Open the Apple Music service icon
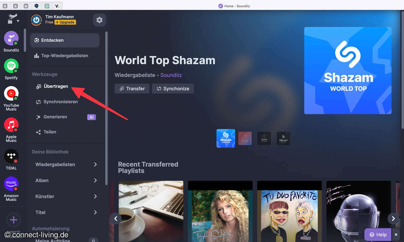The image size is (404, 242). pyautogui.click(x=11, y=125)
